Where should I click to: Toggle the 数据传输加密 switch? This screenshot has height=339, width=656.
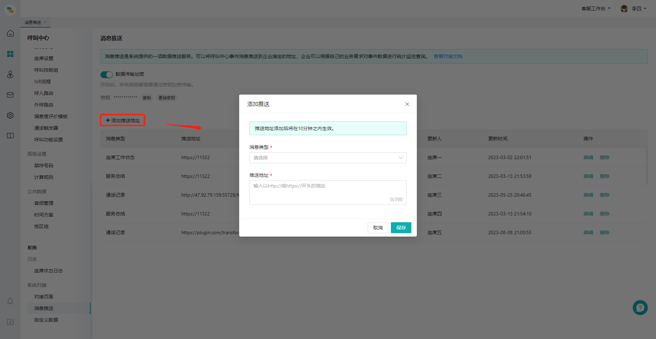point(106,74)
